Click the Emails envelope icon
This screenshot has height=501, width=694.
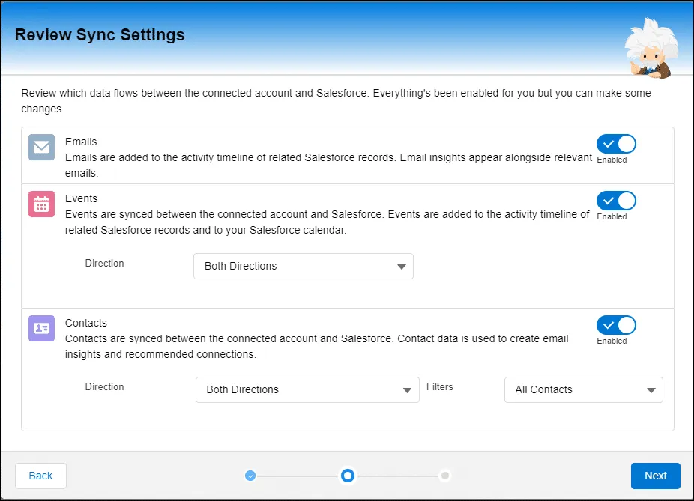41,148
